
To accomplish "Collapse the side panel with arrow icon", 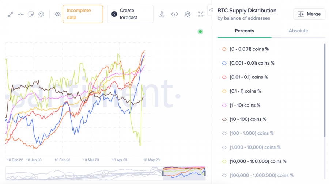I will tap(211, 10).
